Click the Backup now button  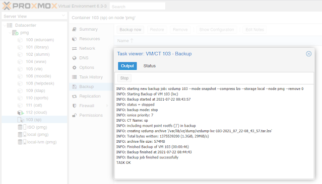[131, 30]
